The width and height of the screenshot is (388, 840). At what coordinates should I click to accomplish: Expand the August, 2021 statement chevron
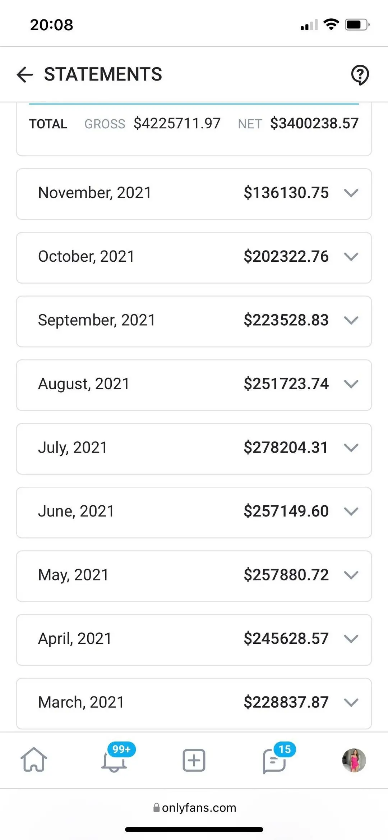pos(351,384)
